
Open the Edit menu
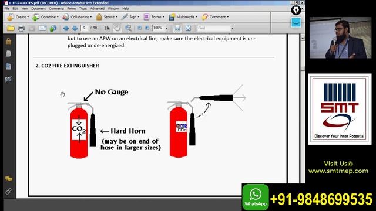coord(15,8)
